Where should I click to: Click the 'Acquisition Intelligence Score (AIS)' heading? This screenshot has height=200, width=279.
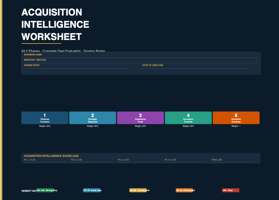[x=51, y=156]
